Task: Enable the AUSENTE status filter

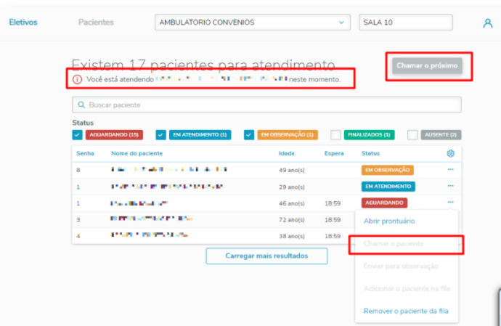Action: [412, 135]
